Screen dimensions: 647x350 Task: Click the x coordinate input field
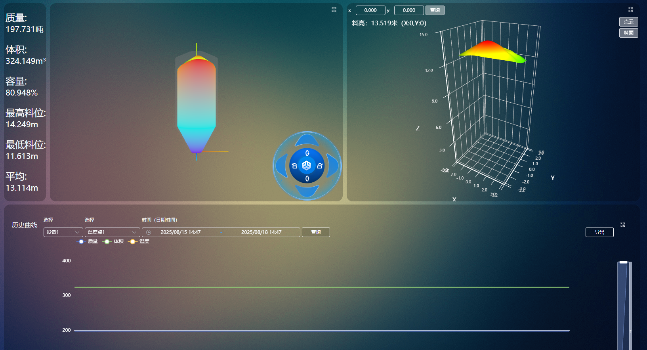[370, 10]
